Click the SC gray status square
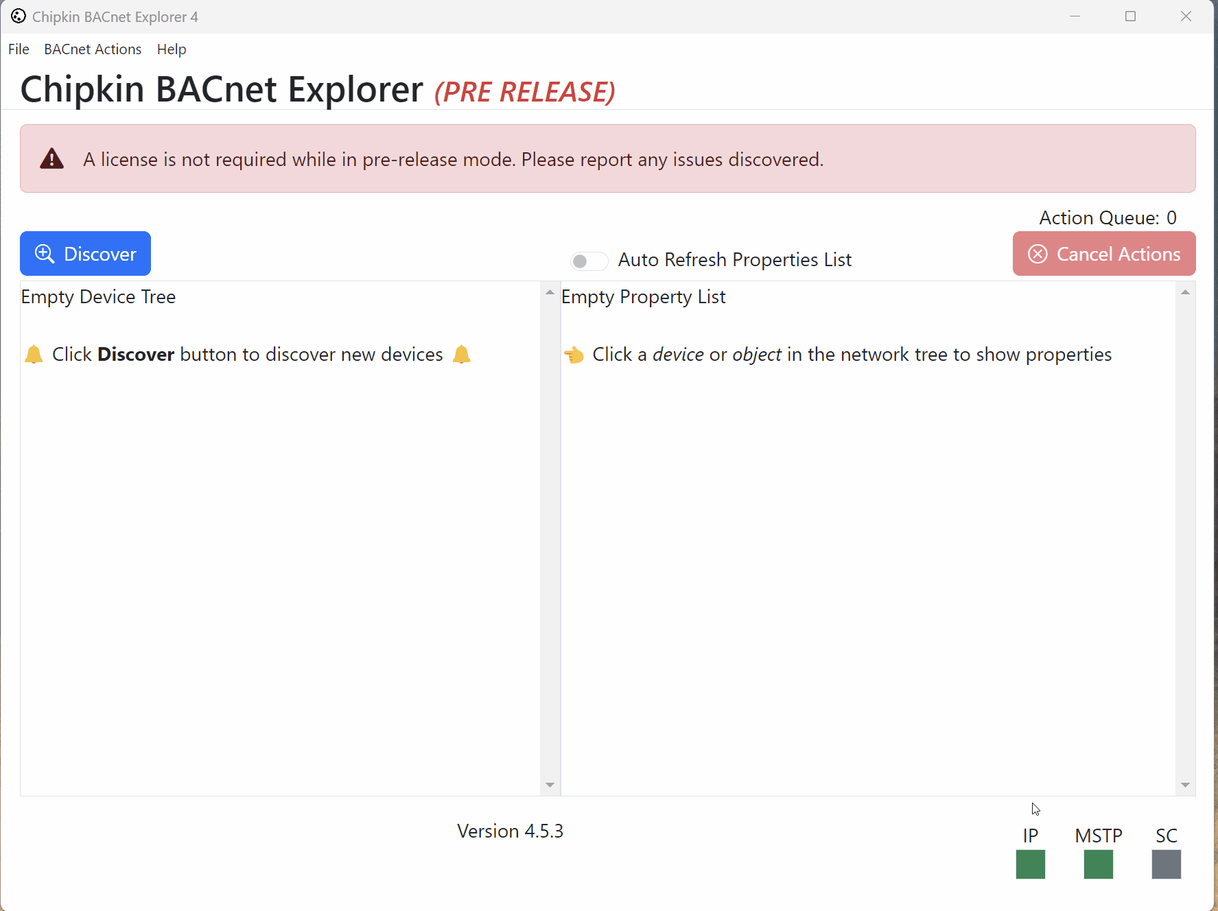 click(x=1167, y=864)
